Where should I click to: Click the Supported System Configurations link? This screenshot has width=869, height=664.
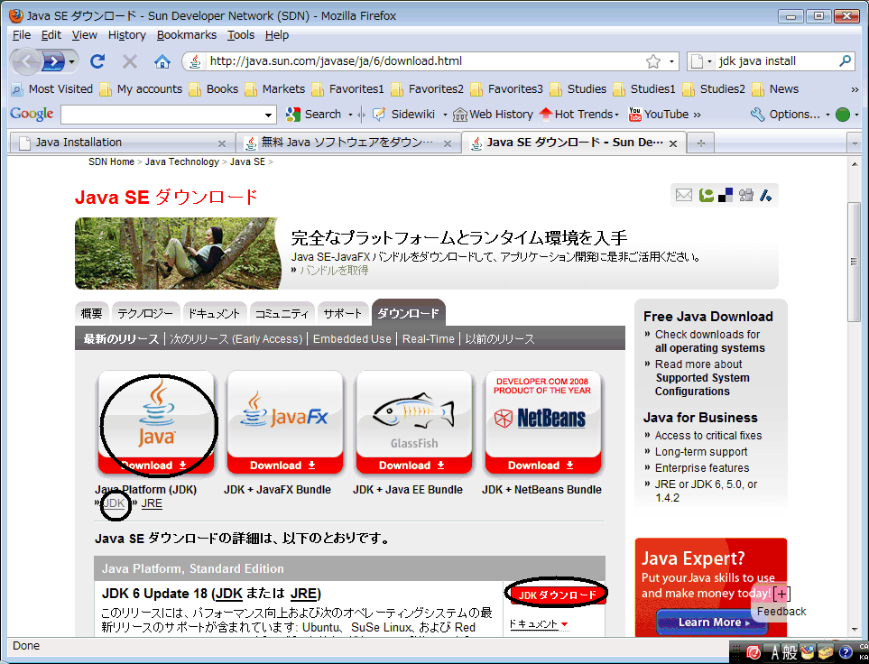[702, 384]
